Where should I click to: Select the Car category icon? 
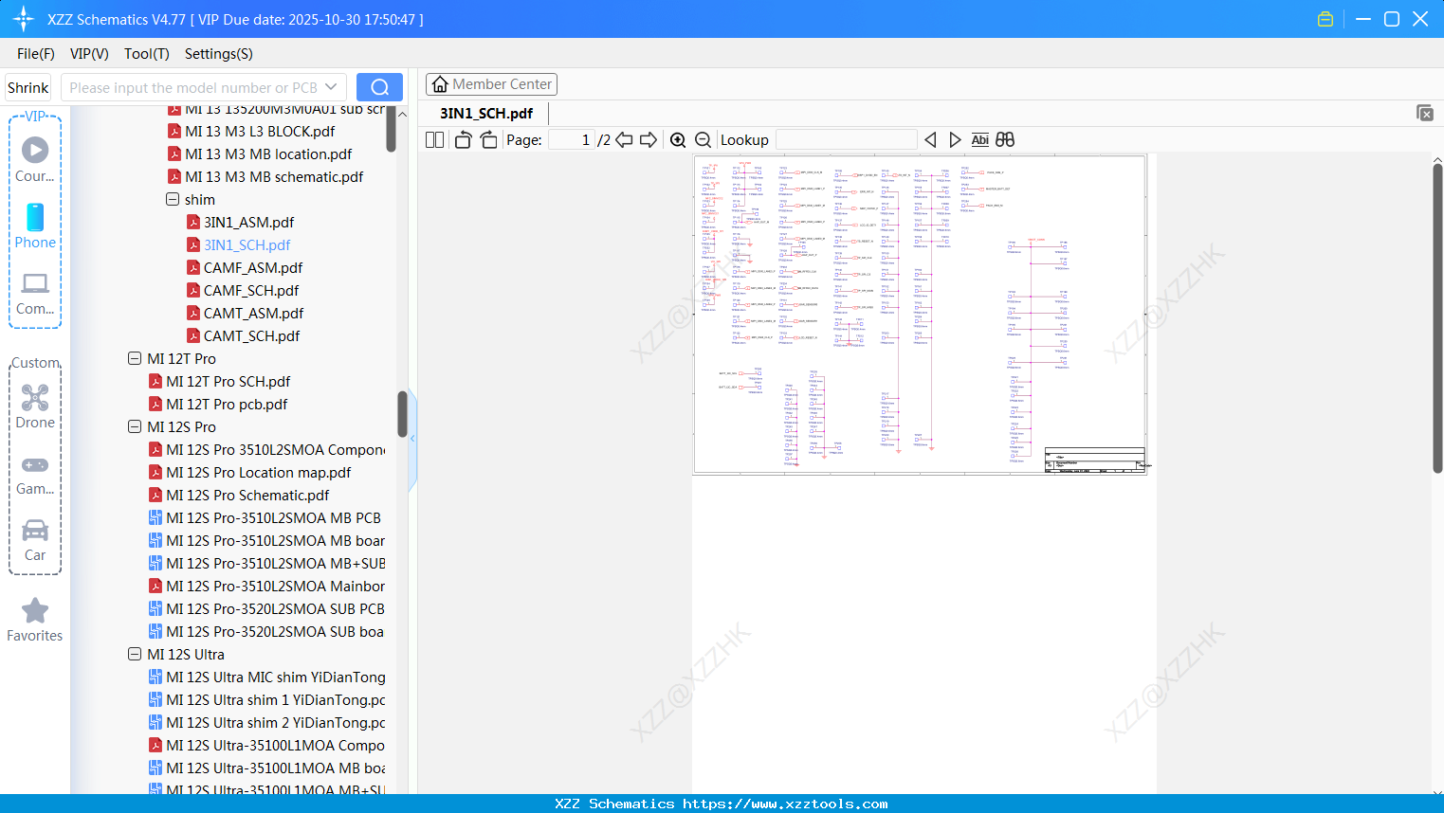35,540
